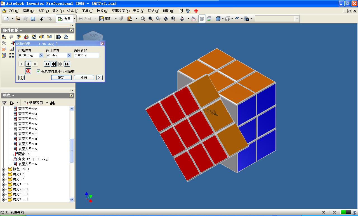Click the Update lightning icon

129,19
